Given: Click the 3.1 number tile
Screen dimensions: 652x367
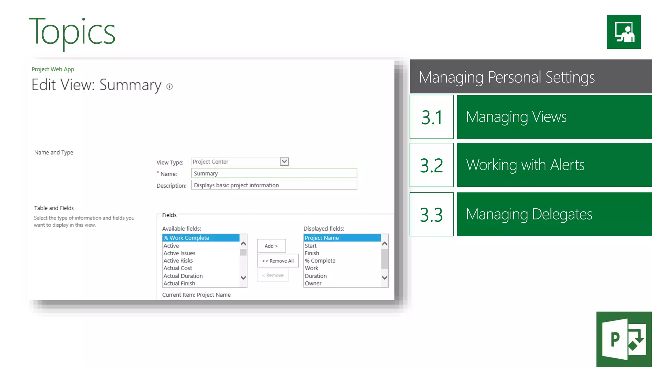Looking at the screenshot, I should coord(432,117).
